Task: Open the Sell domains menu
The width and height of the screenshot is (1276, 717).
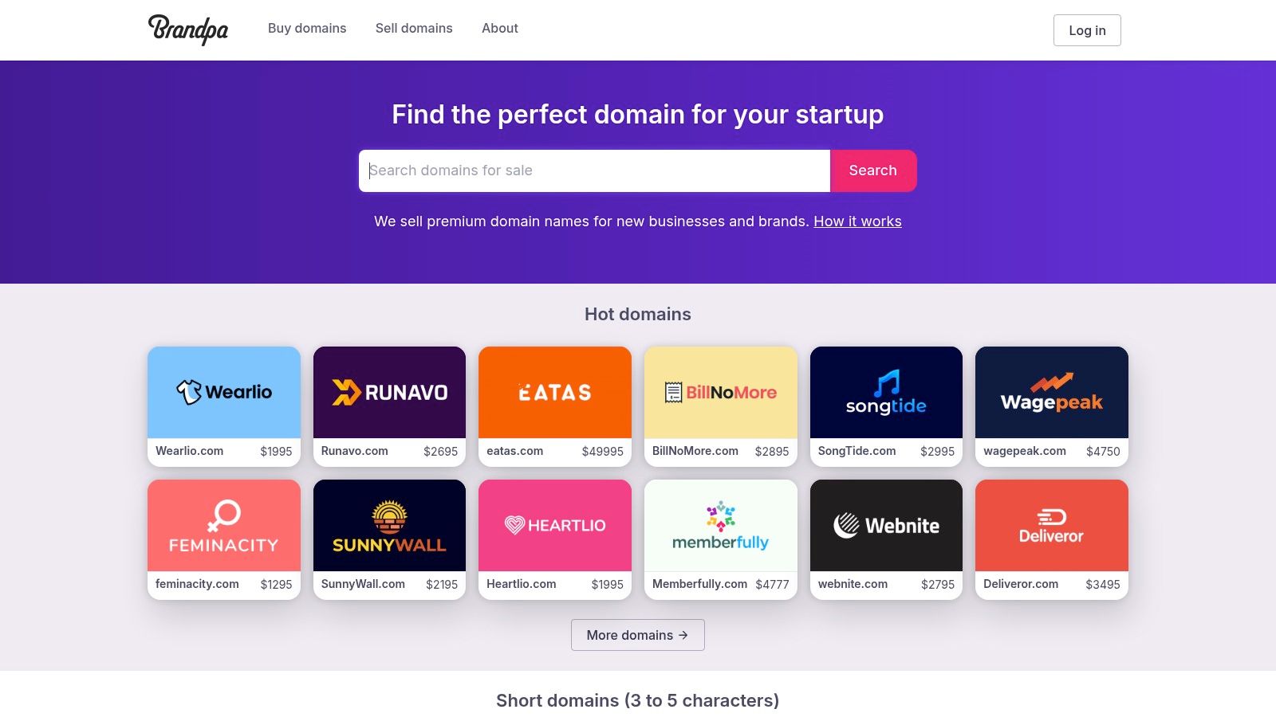Action: [414, 29]
